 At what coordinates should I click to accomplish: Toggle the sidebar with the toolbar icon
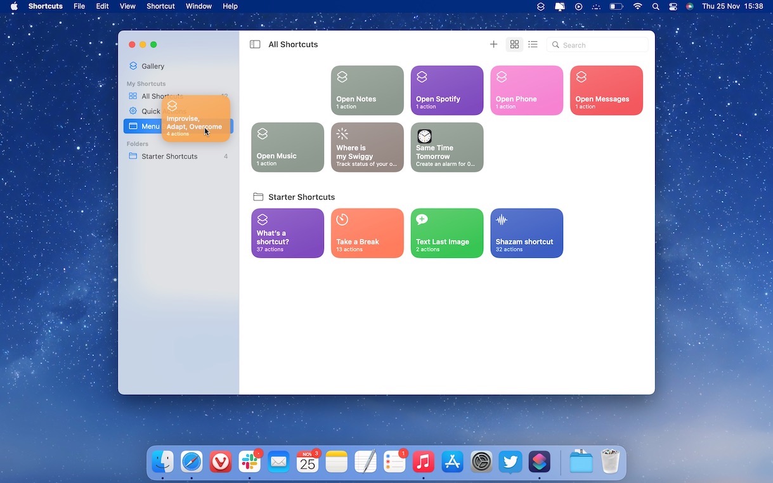click(255, 44)
